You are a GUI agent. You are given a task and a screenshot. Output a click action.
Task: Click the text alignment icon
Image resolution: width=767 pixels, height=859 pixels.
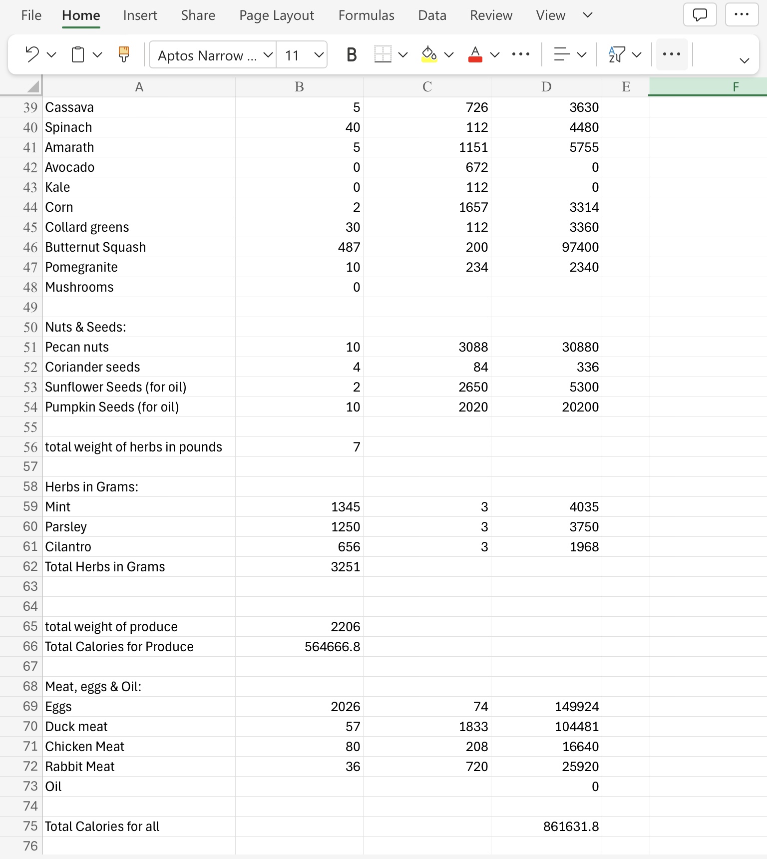click(x=562, y=54)
